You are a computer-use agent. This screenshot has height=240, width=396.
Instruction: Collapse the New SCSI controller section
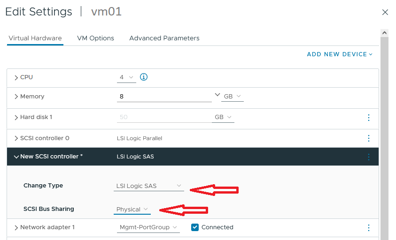pyautogui.click(x=16, y=157)
